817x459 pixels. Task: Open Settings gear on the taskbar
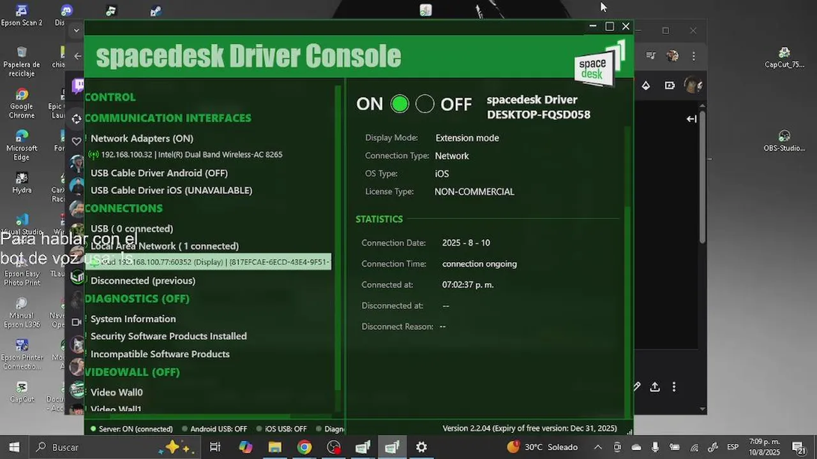pyautogui.click(x=421, y=447)
